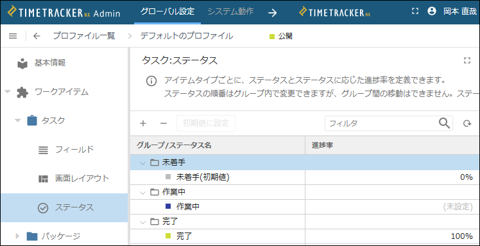Go to プロファイル一覧 breadcrumb

(84, 36)
